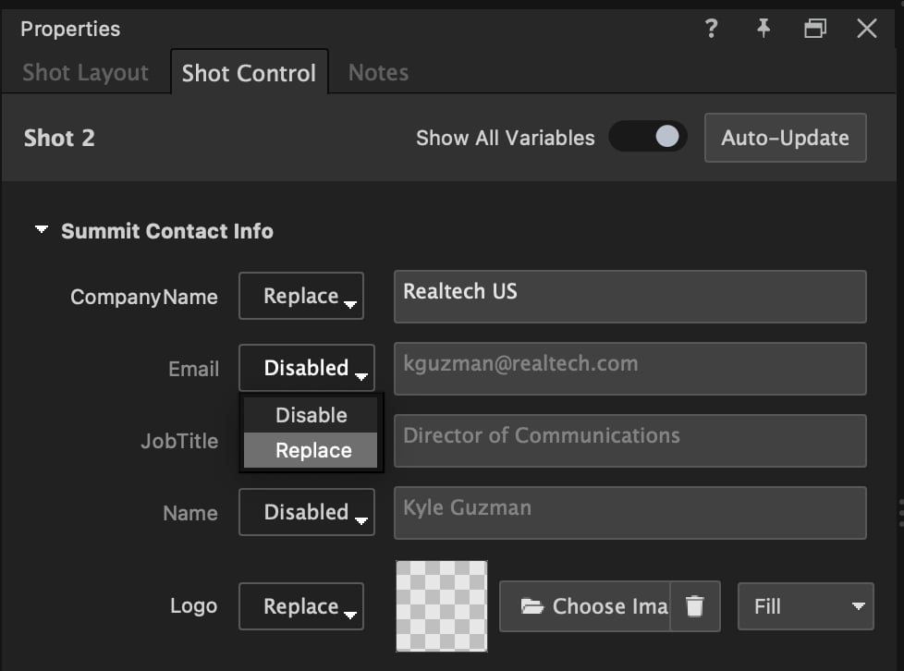
Task: Open the Name Disabled dropdown
Action: (x=307, y=512)
